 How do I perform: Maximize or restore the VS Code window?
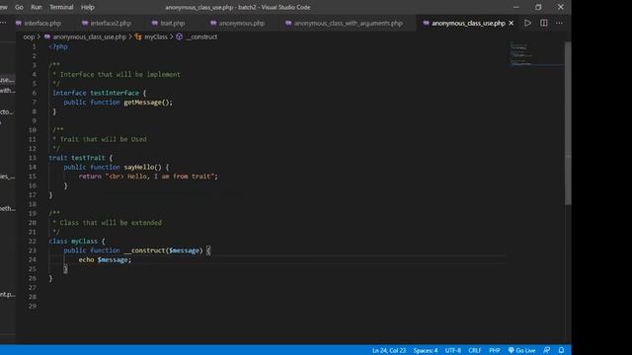coord(538,7)
